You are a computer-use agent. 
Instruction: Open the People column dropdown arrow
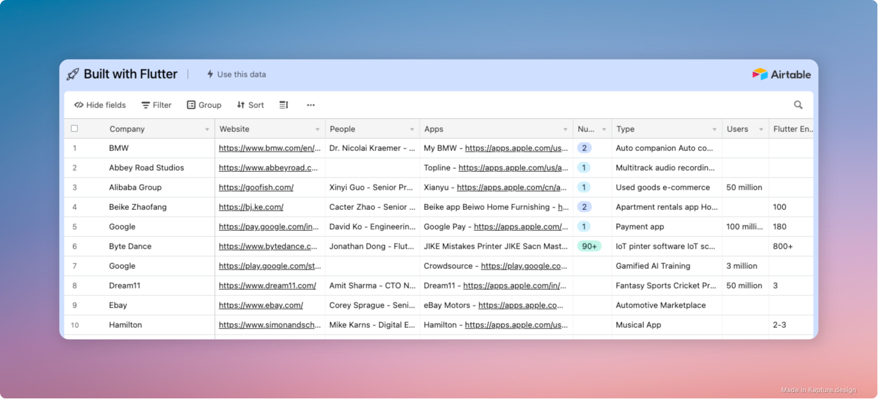coord(412,130)
